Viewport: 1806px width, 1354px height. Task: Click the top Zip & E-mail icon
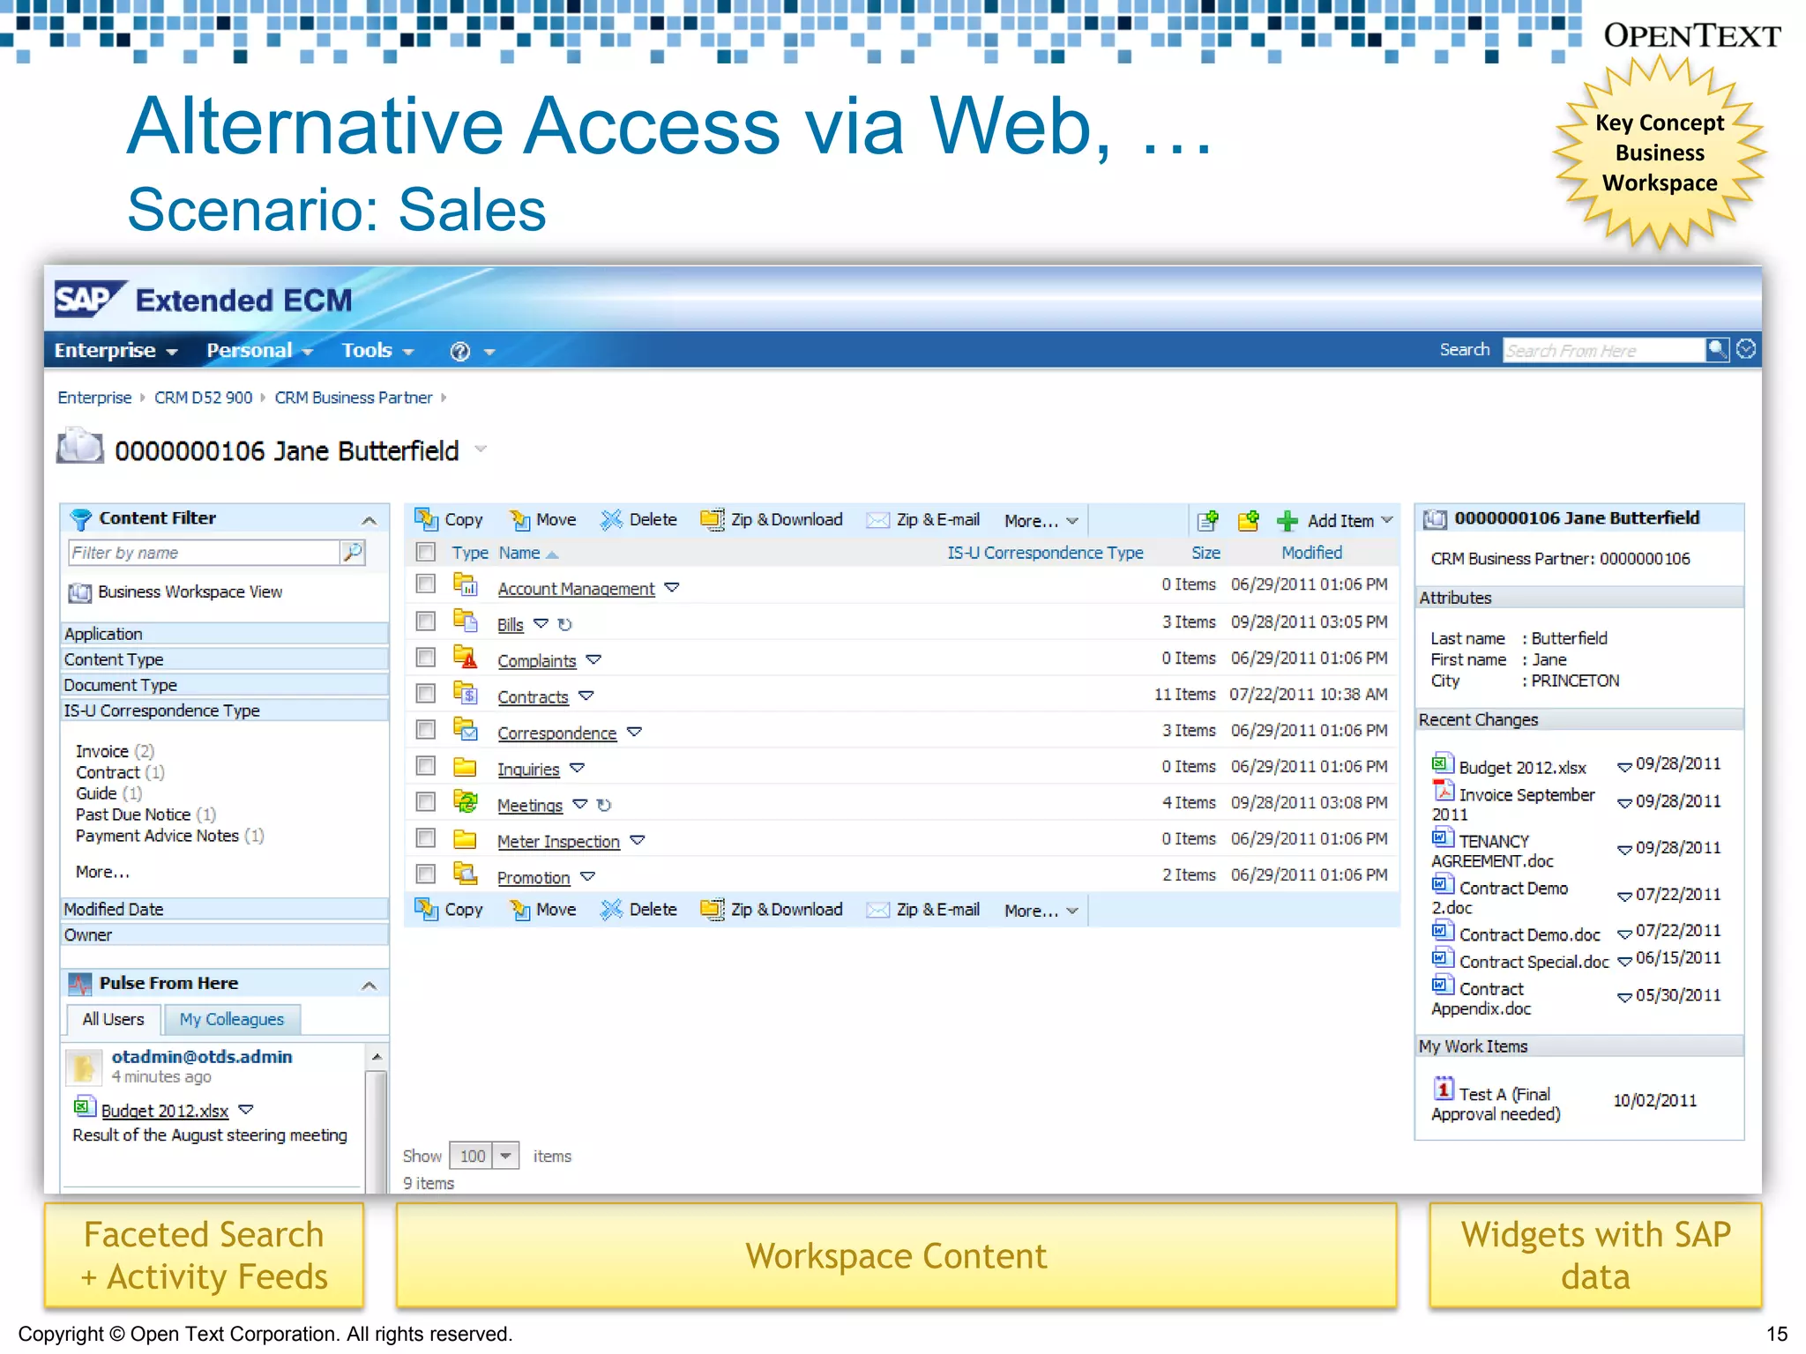(877, 520)
